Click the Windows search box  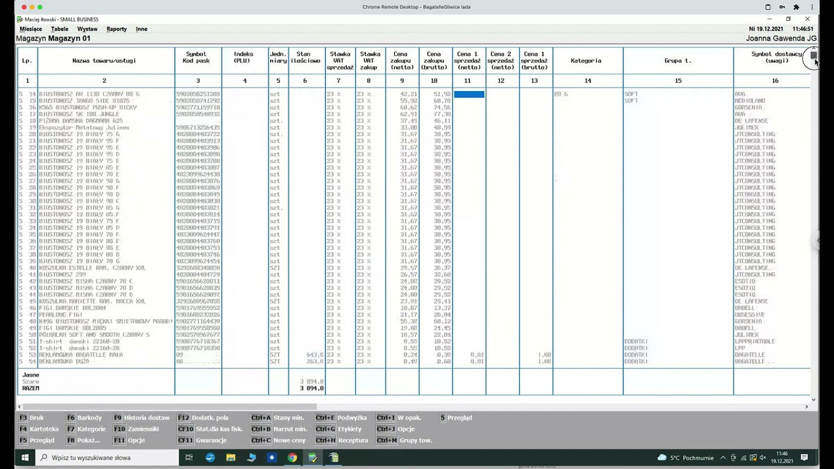click(107, 458)
